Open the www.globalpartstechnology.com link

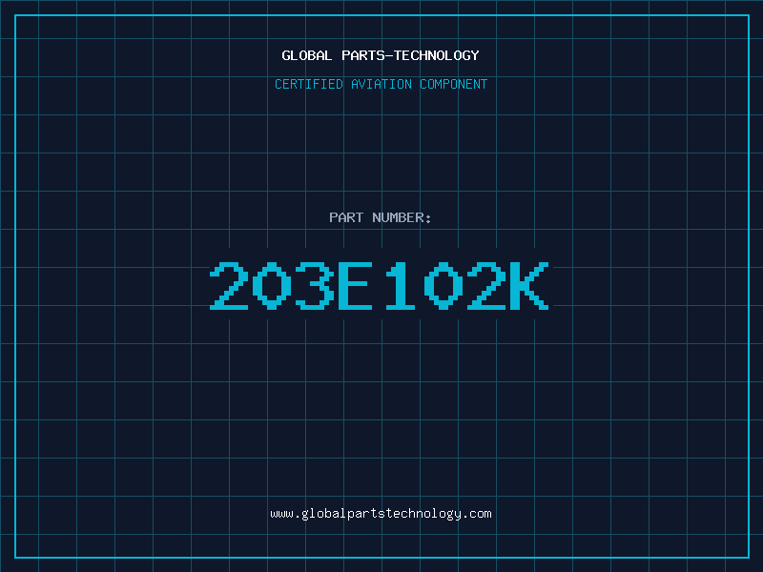[x=381, y=514]
